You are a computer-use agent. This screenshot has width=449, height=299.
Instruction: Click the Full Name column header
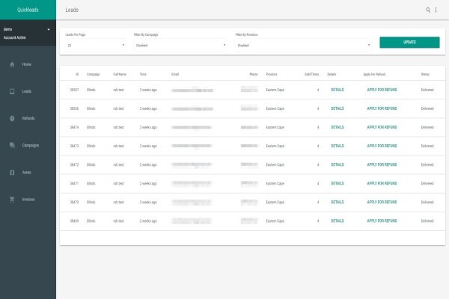click(x=120, y=74)
